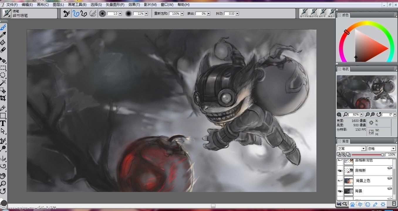Open the 文件(F) menu

[x=12, y=5]
